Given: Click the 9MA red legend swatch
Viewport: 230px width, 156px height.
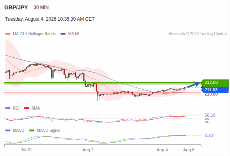Looking at the screenshot, I should 27,108.
